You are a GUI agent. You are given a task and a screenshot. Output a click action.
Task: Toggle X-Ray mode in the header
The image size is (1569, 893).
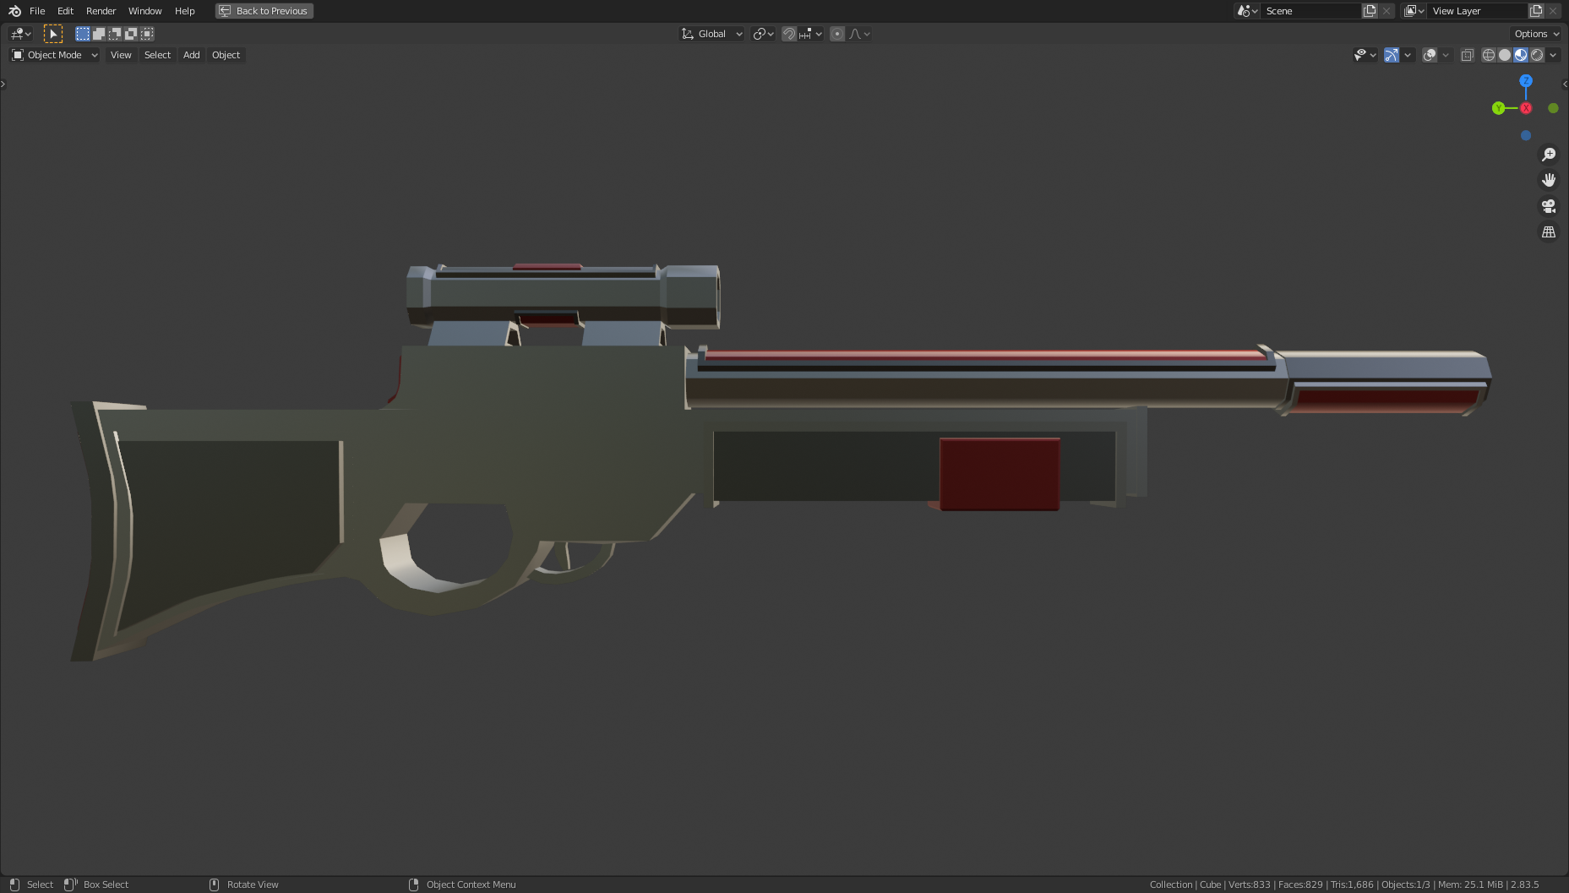point(1468,54)
